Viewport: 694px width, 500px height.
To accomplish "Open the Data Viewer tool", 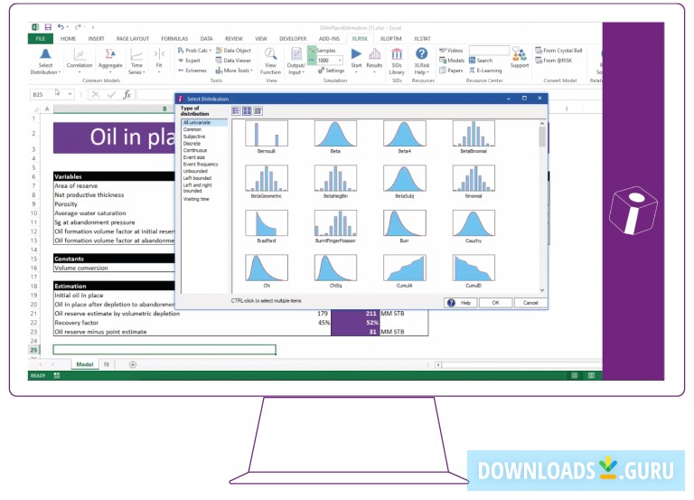I will 233,61.
